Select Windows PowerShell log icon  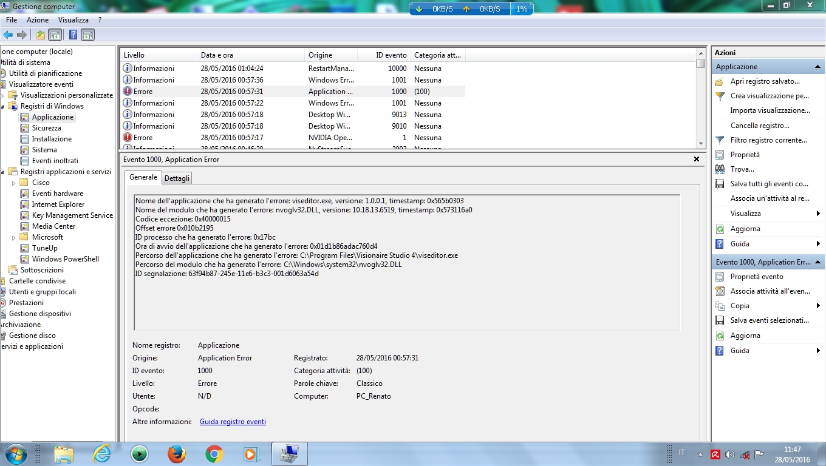click(24, 259)
